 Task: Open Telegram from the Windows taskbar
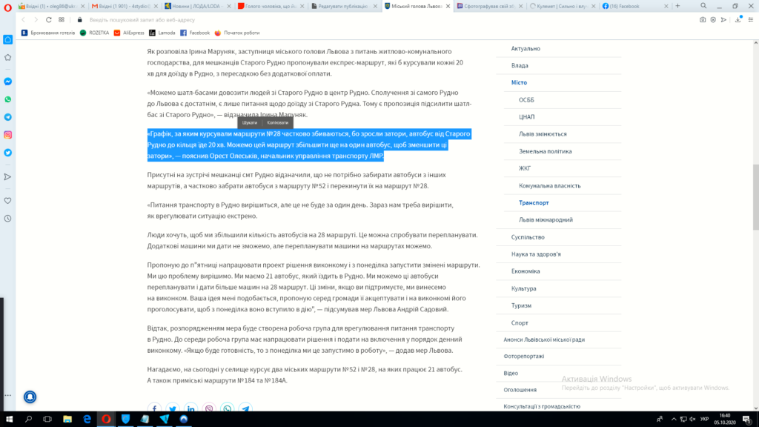click(164, 419)
